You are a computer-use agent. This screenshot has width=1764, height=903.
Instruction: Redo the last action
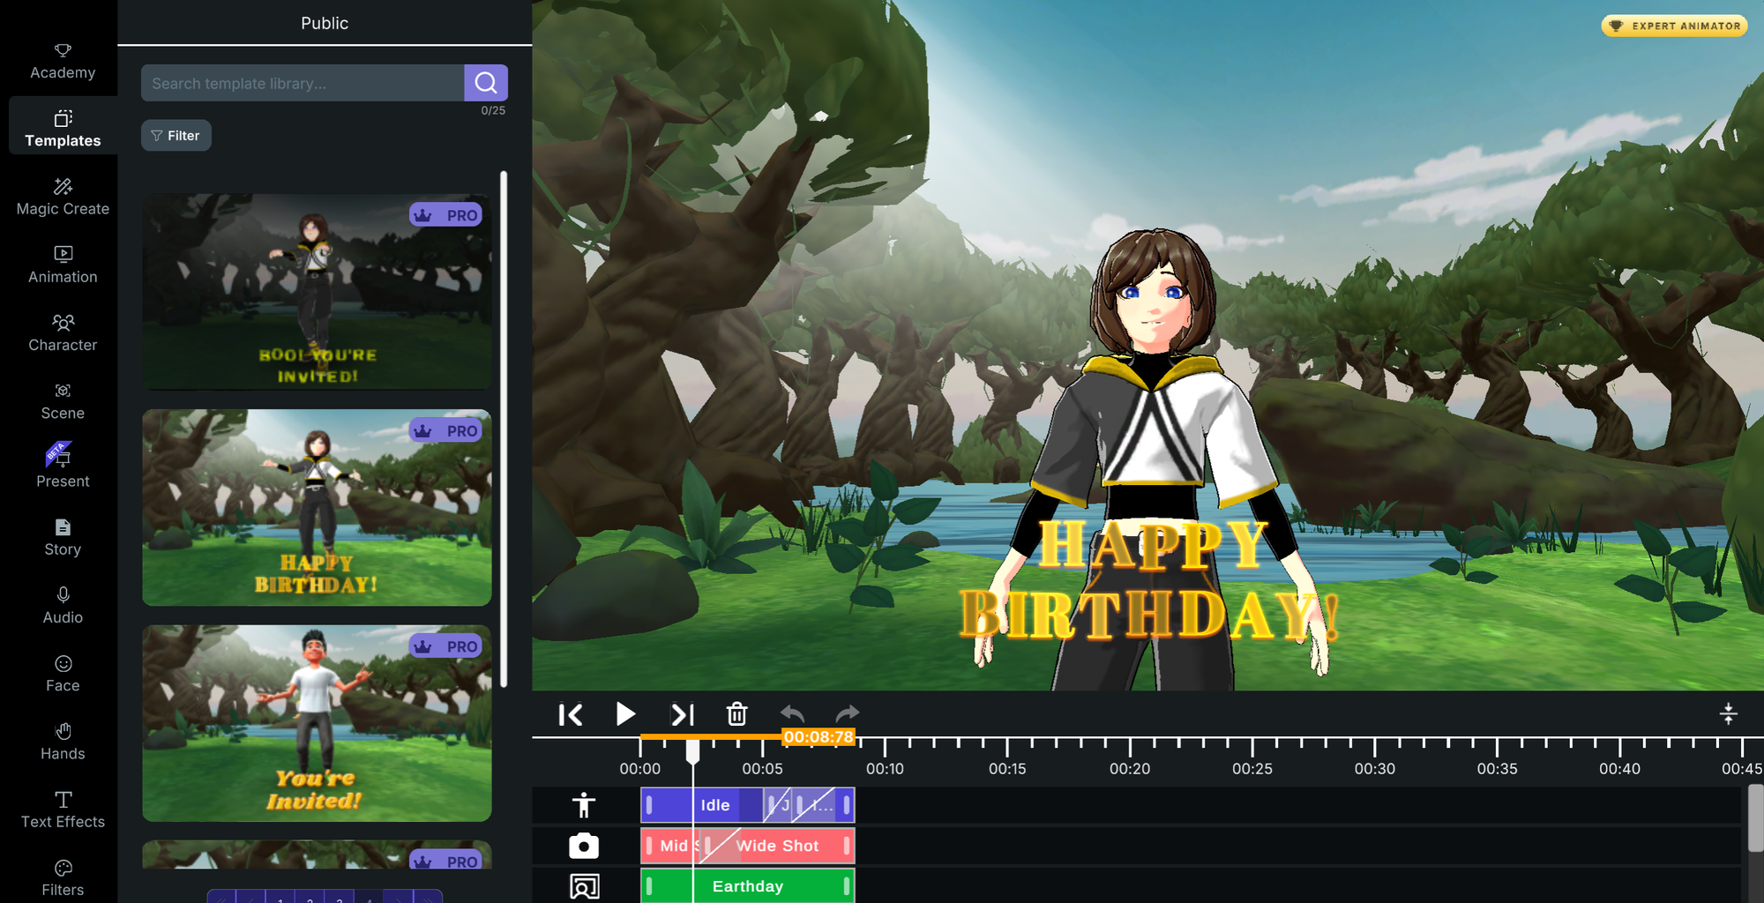[x=847, y=715]
